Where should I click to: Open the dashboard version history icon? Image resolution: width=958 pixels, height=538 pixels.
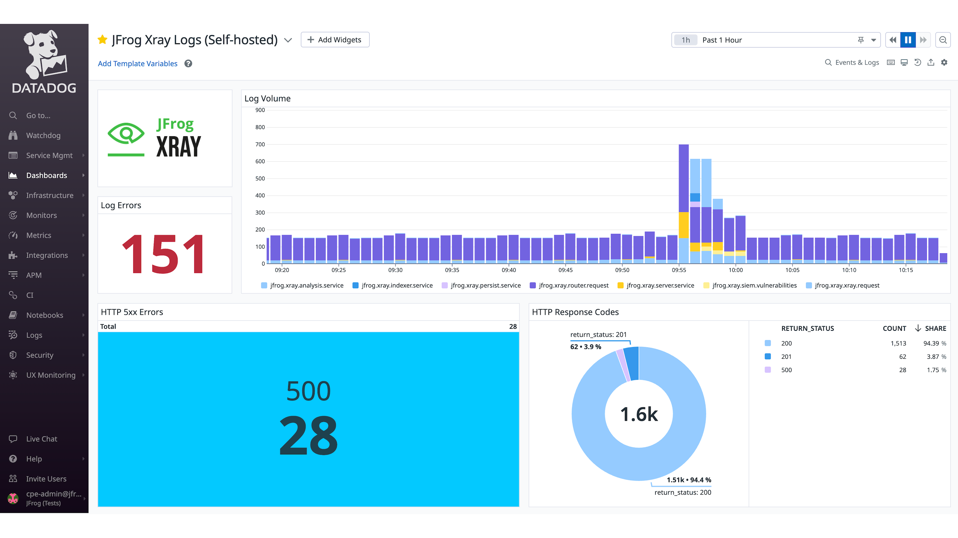[x=917, y=62]
